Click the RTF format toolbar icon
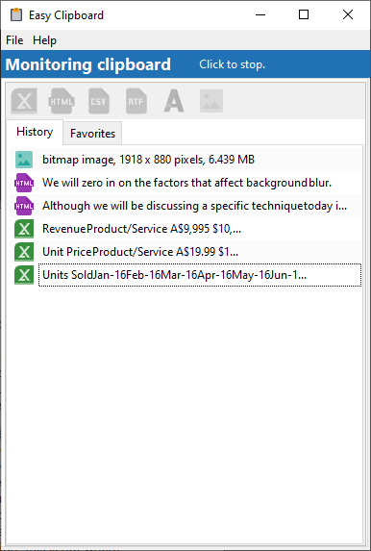371x551 pixels. [136, 101]
